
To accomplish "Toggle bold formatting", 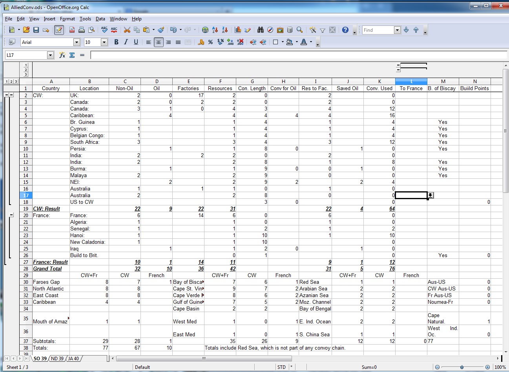I will click(116, 42).
